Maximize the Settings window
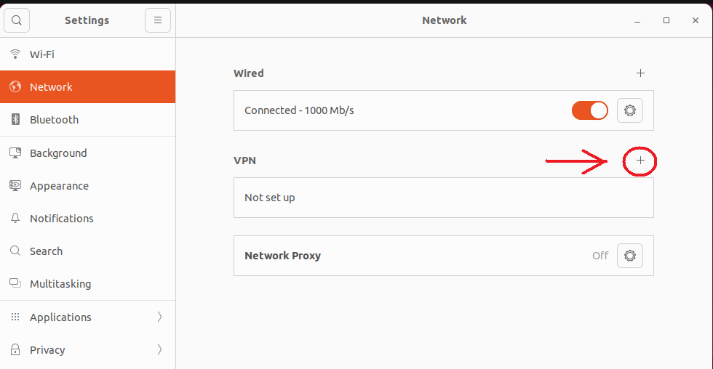 click(666, 20)
